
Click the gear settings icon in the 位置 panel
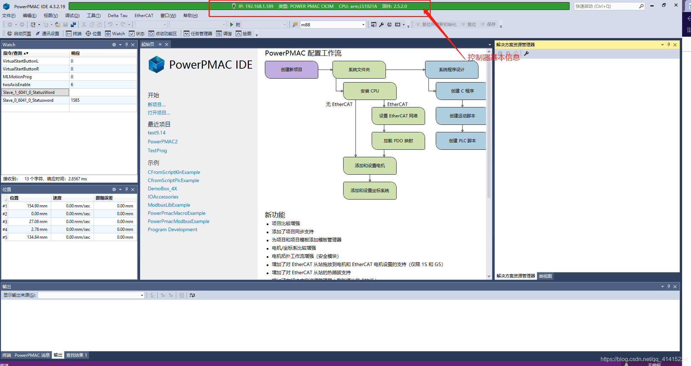[x=114, y=190]
